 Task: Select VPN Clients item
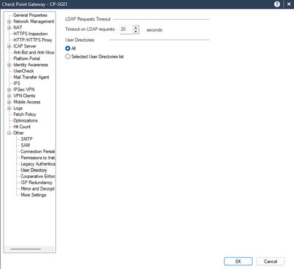(24, 96)
